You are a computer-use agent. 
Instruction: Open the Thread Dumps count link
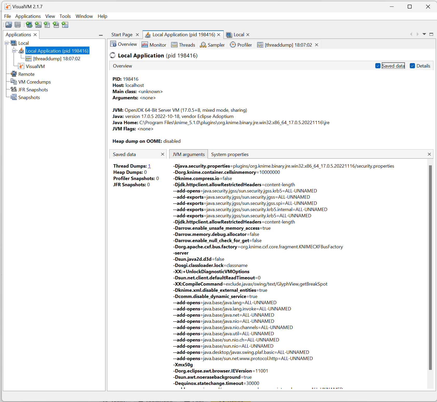[x=149, y=166]
